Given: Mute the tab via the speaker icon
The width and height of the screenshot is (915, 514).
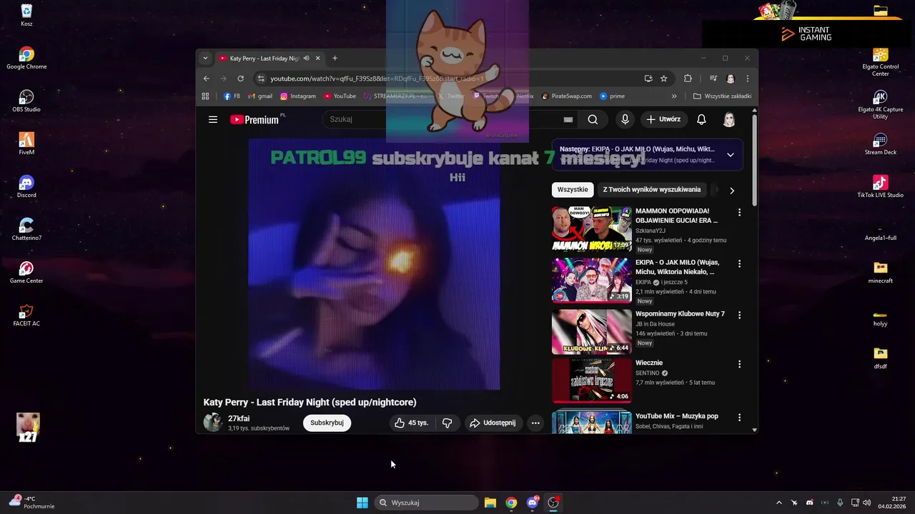Looking at the screenshot, I should pyautogui.click(x=306, y=59).
